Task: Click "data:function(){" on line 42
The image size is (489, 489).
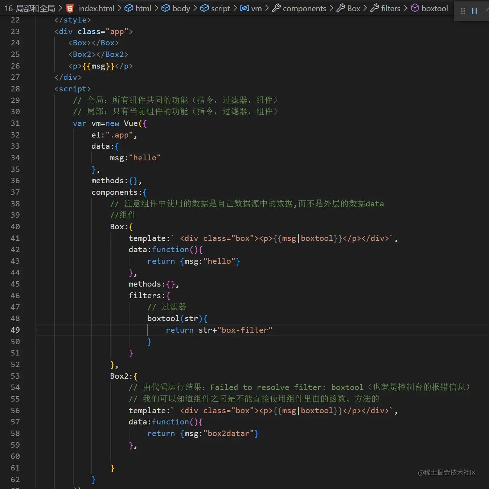Action: (x=165, y=250)
